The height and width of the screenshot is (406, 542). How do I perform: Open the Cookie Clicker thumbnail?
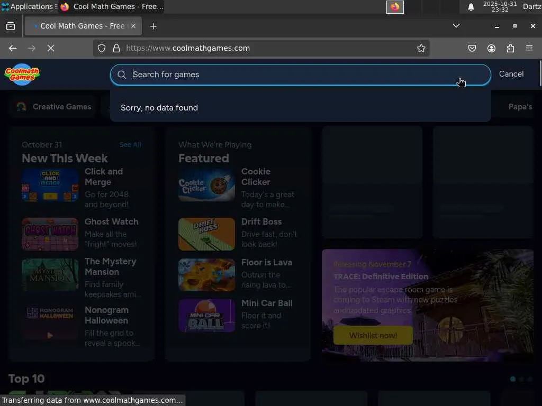(207, 185)
